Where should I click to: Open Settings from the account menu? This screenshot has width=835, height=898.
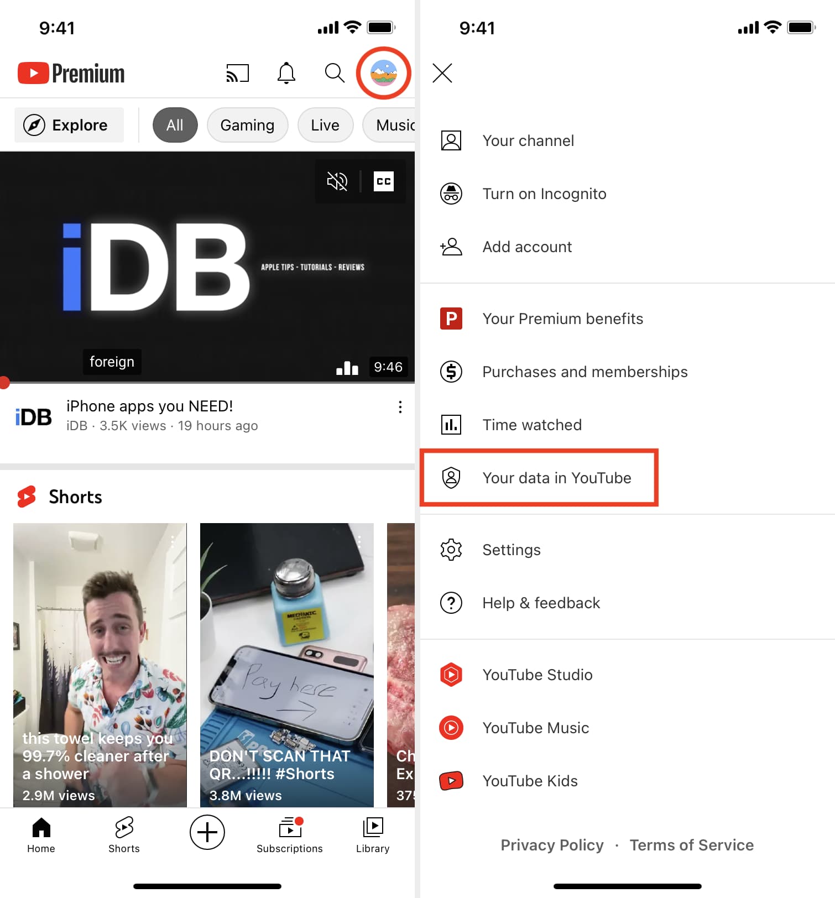628,550
